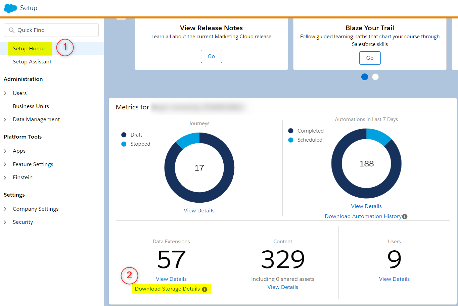Viewport: 458px width, 306px height.
Task: Select the second carousel page dot
Action: (x=375, y=77)
